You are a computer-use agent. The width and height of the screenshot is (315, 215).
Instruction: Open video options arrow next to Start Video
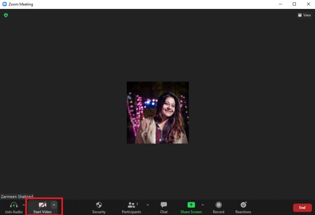(54, 205)
